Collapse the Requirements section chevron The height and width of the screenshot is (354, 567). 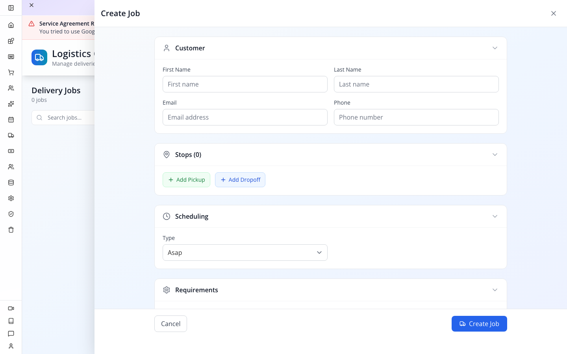pyautogui.click(x=495, y=290)
